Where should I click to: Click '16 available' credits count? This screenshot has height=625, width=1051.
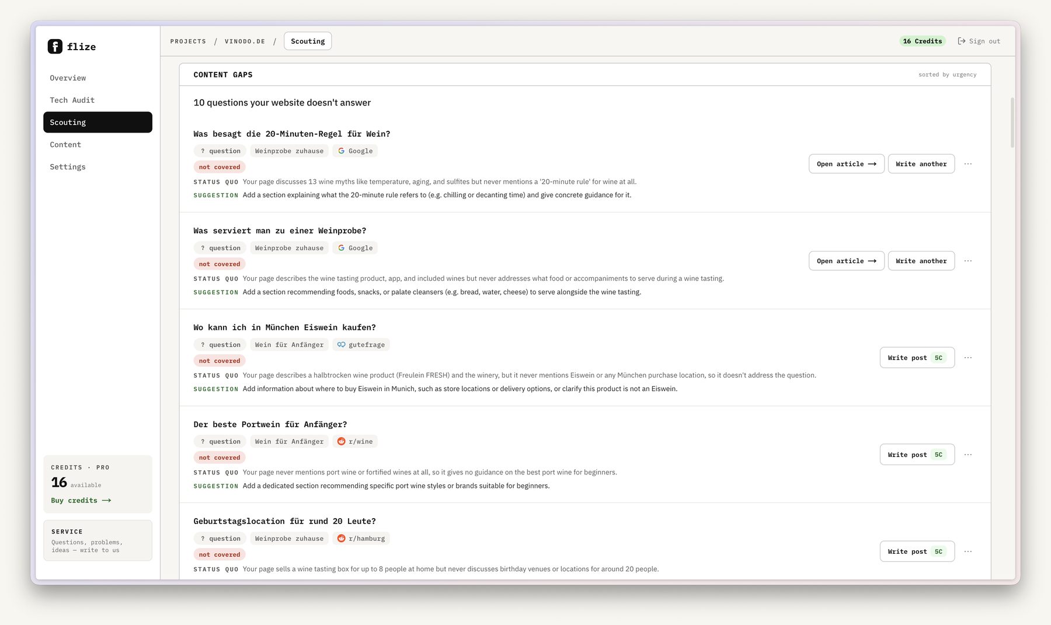(76, 483)
